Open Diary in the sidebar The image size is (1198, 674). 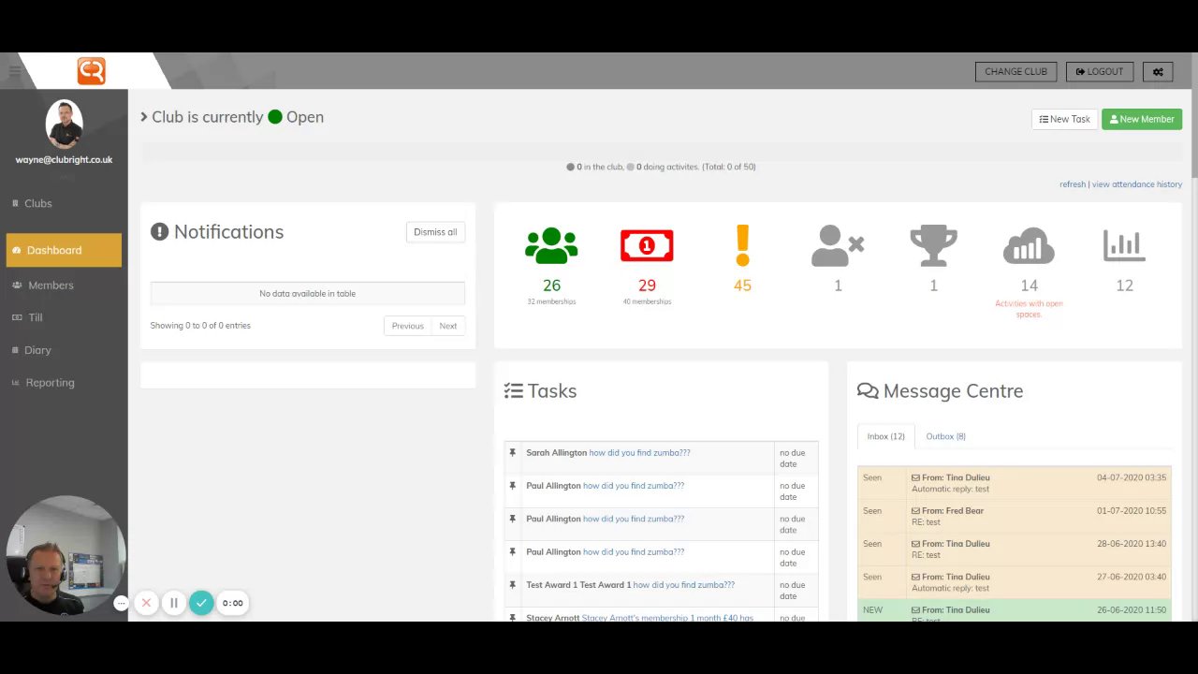tap(37, 350)
